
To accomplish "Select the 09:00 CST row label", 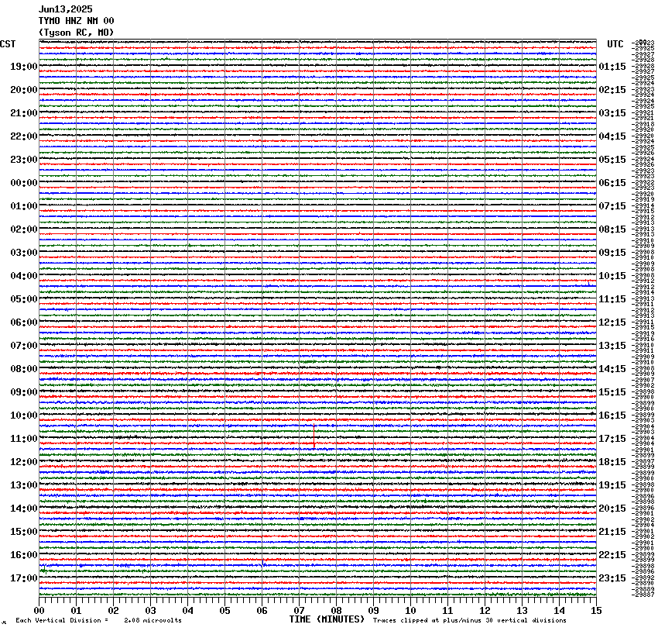I will click(24, 392).
